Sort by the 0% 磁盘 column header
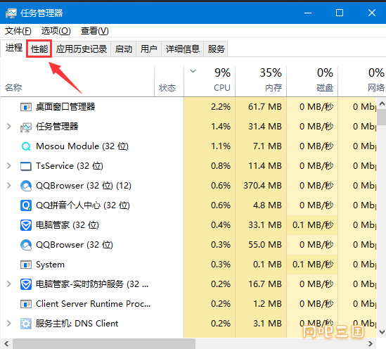 pos(312,82)
